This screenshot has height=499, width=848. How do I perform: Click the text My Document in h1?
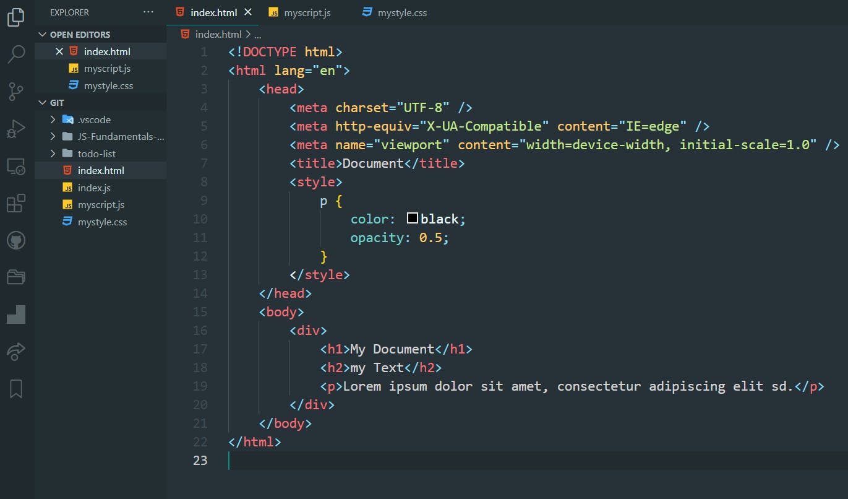tap(393, 349)
